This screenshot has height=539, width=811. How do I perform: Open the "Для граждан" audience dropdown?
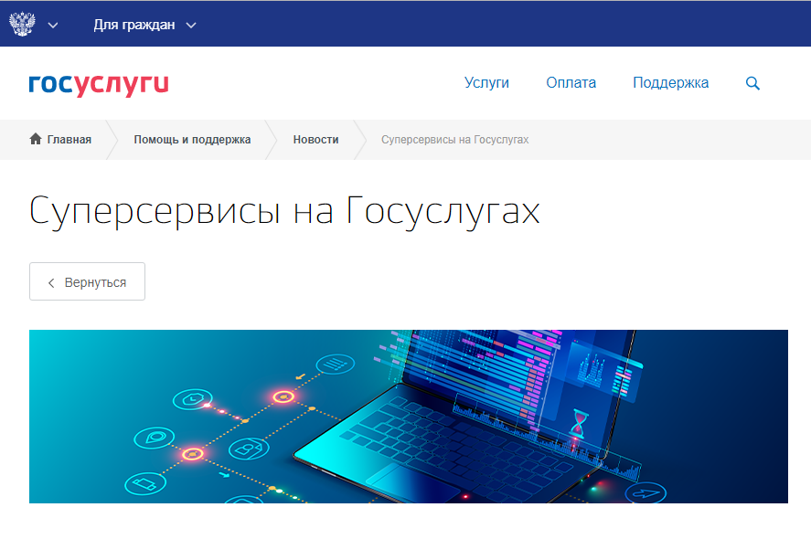pyautogui.click(x=133, y=25)
